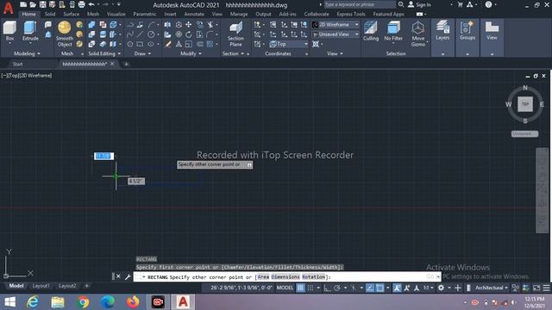Toggle 2D object snap in status bar
This screenshot has height=310, width=552.
pyautogui.click(x=379, y=288)
